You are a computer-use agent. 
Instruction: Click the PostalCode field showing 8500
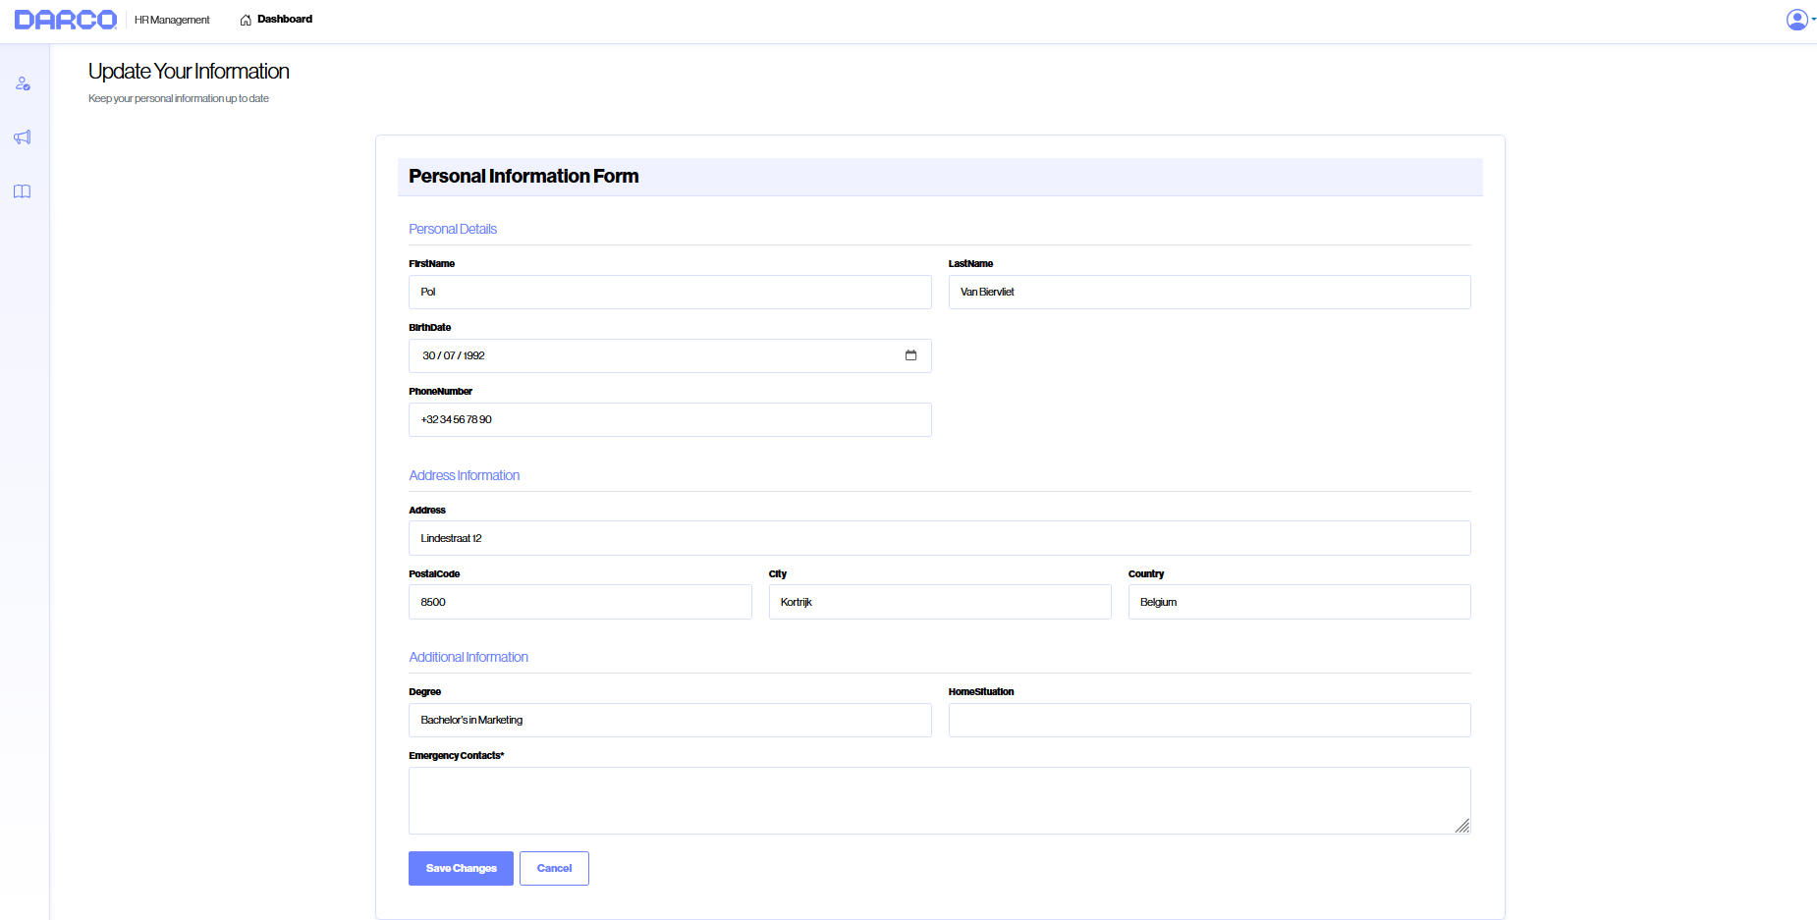[579, 602]
